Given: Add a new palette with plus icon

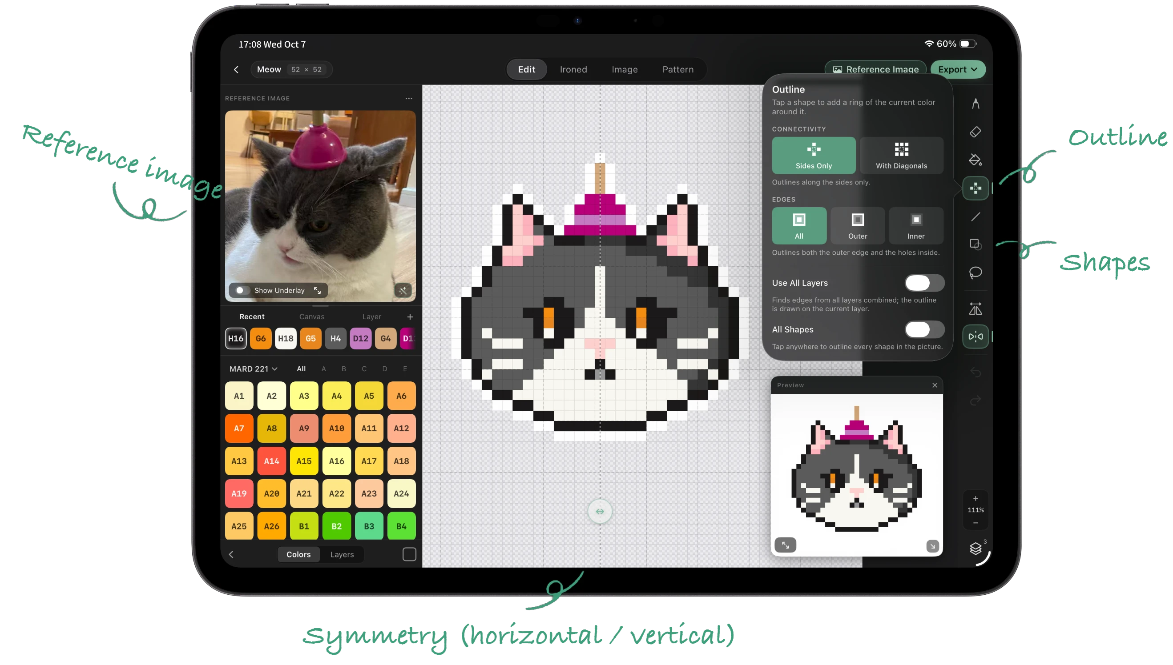Looking at the screenshot, I should click(410, 317).
